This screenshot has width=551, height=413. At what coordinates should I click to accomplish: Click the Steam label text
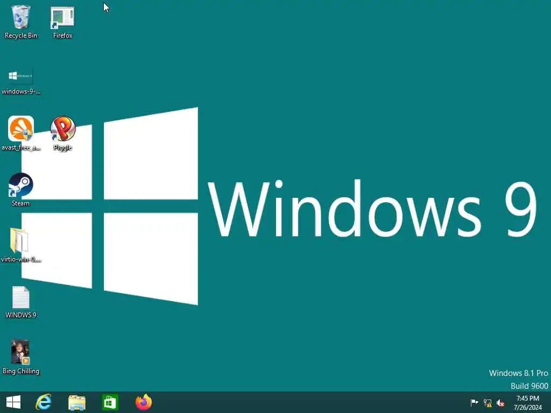tap(21, 203)
